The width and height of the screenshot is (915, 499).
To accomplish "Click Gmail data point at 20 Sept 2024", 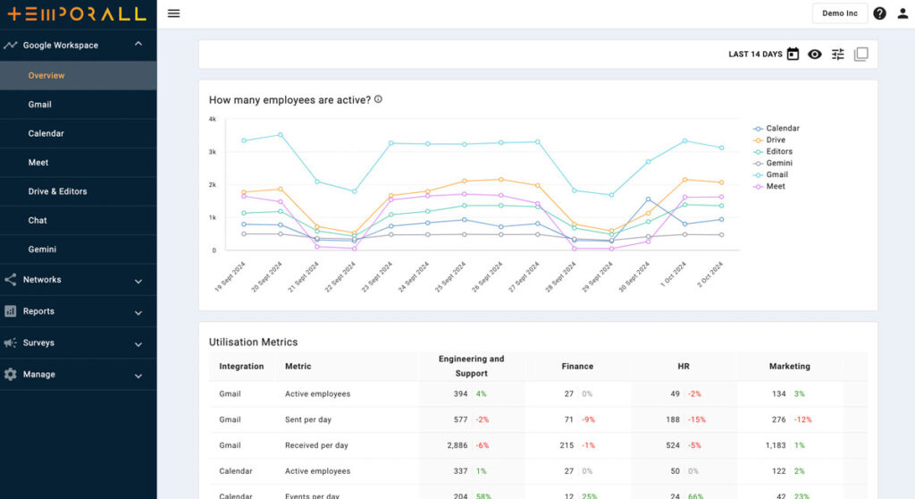I will [281, 135].
